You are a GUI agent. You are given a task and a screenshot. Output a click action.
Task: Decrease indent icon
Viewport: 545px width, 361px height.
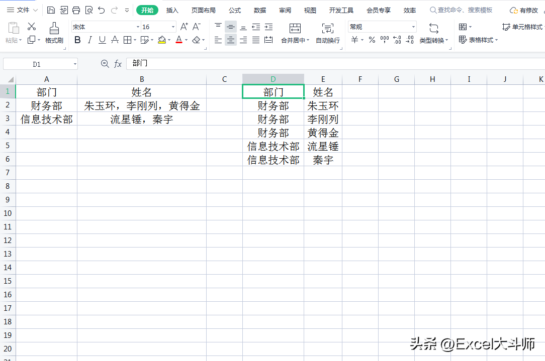click(256, 27)
